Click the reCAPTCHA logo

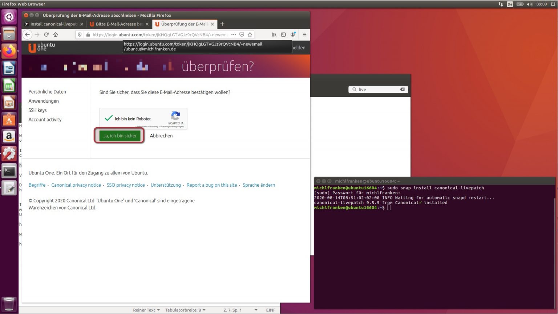tap(175, 116)
